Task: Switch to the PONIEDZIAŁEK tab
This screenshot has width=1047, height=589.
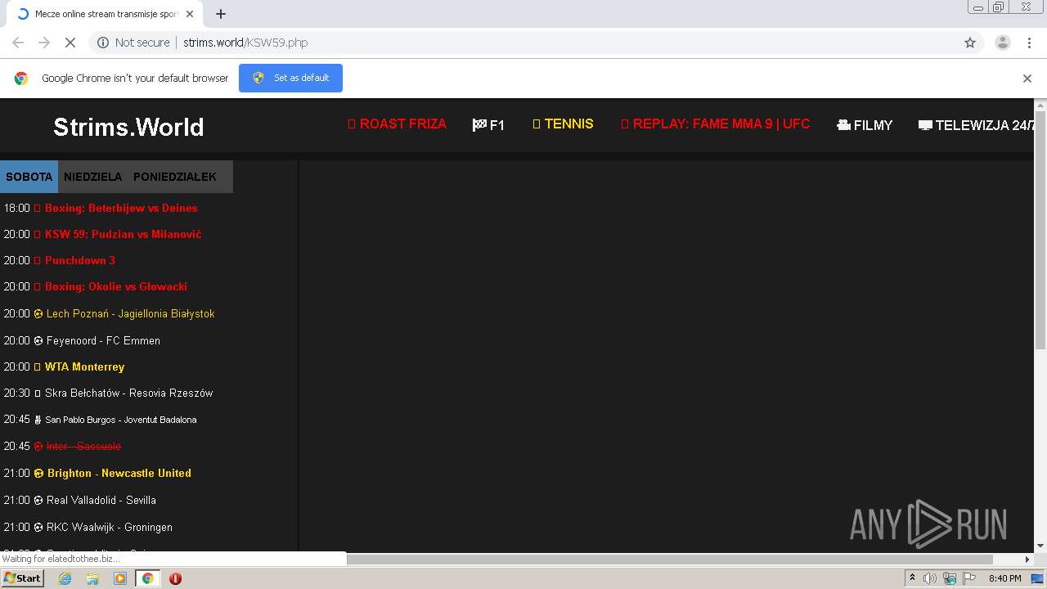Action: point(175,177)
